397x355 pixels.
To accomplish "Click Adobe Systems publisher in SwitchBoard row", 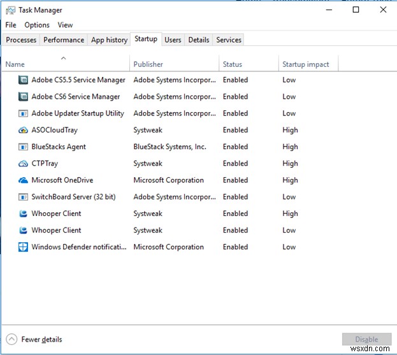I will click(x=175, y=197).
